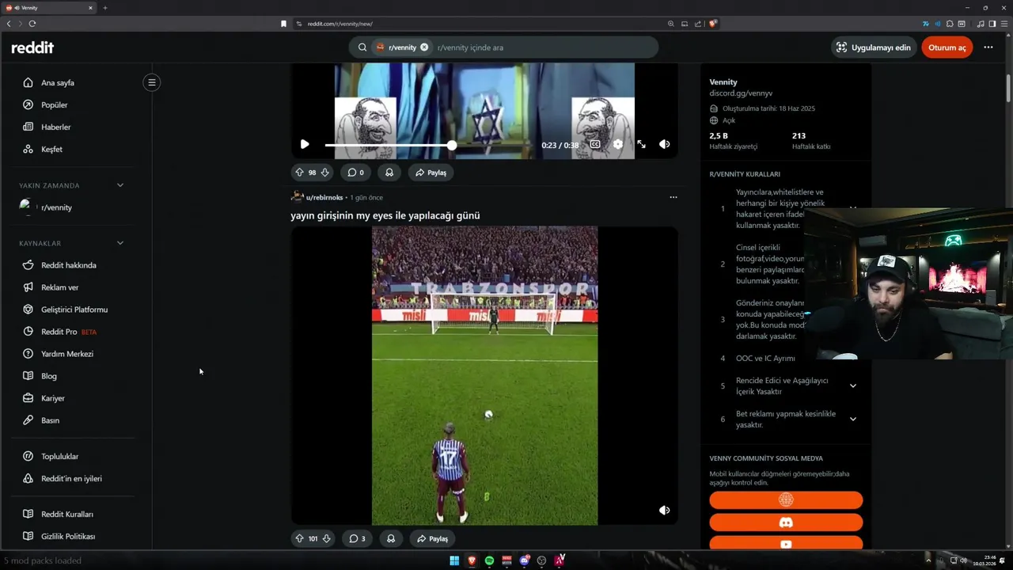Click the Geliştirici Platformu icon
This screenshot has width=1013, height=570.
[x=28, y=310]
